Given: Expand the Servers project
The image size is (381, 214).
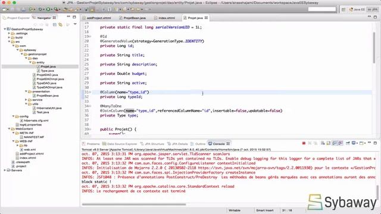Looking at the screenshot, I should 5,170.
